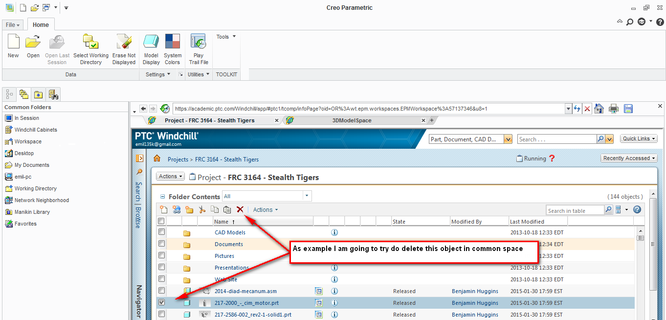Open Actions menu in folder toolbar

265,210
